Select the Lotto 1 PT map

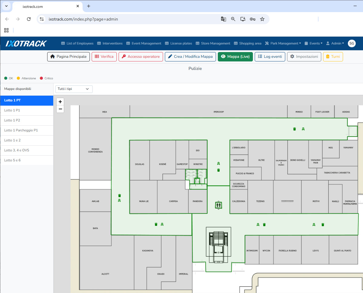(x=27, y=100)
